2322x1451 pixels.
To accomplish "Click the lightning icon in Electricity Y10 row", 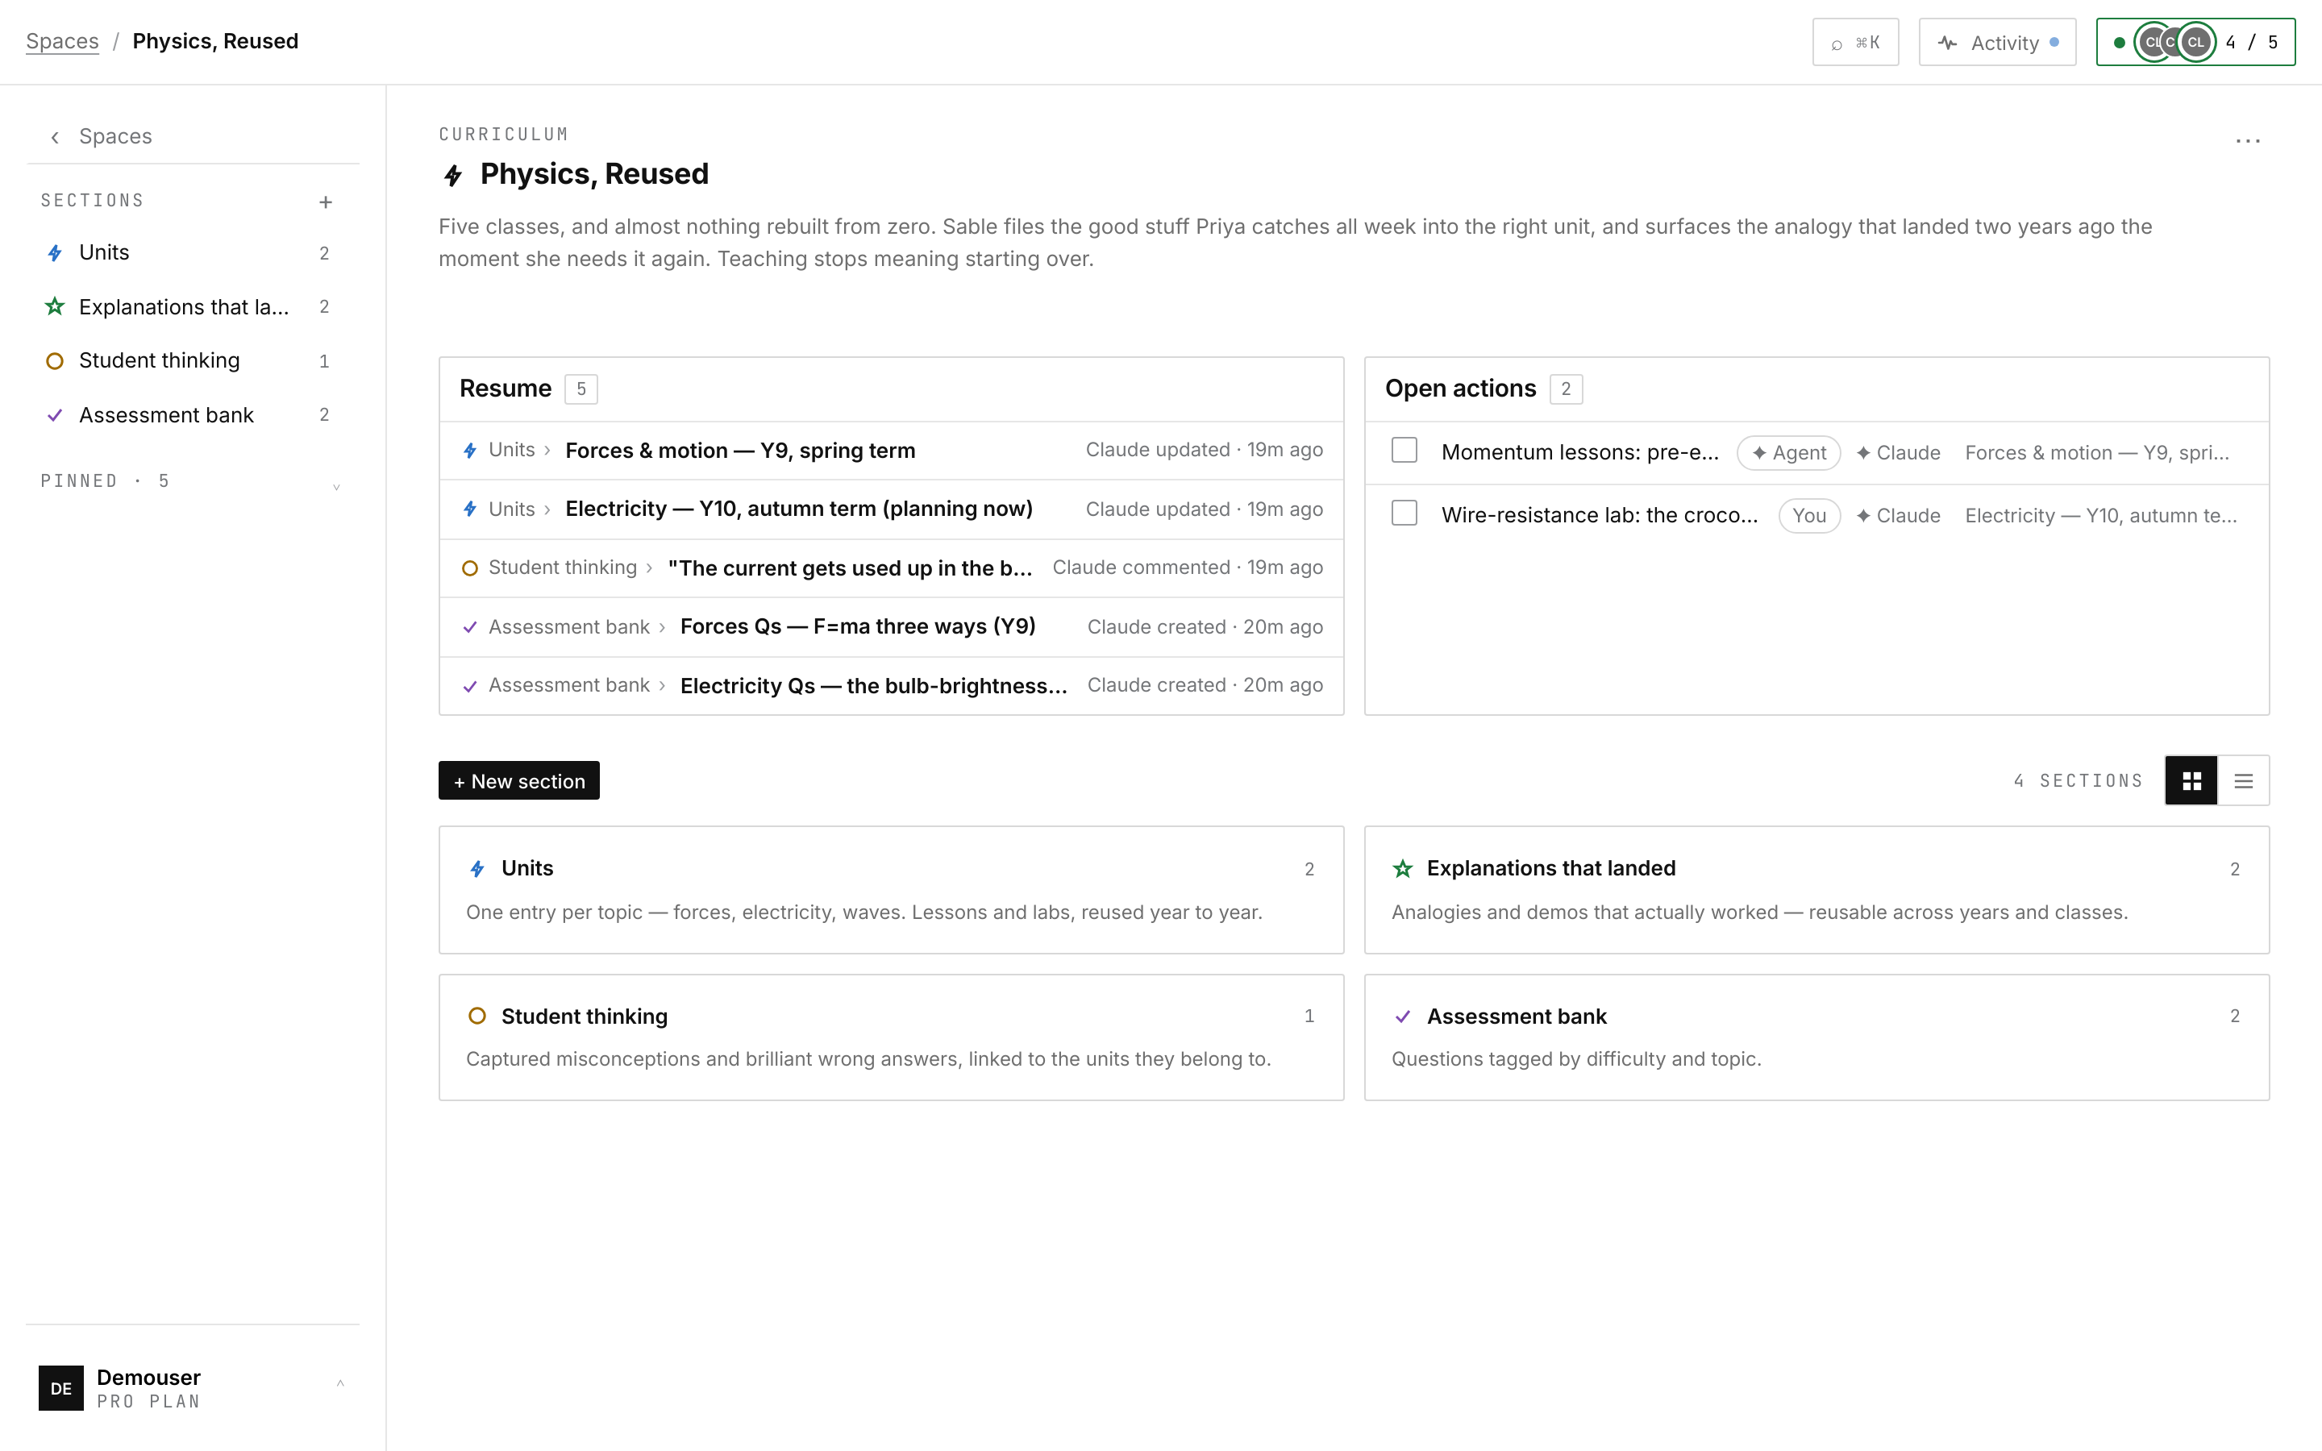I will click(470, 509).
